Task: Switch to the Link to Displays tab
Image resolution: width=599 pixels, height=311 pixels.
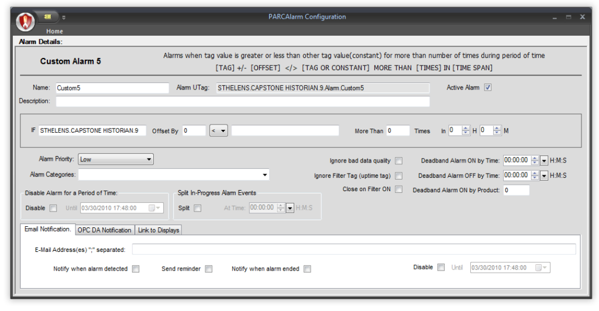Action: point(159,230)
